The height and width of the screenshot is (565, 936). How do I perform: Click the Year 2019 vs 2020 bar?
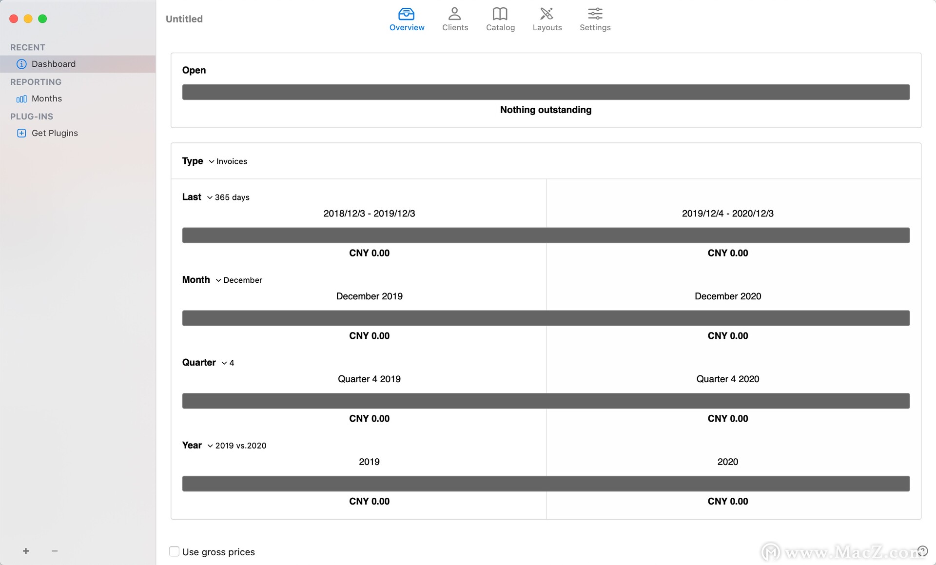pos(546,484)
